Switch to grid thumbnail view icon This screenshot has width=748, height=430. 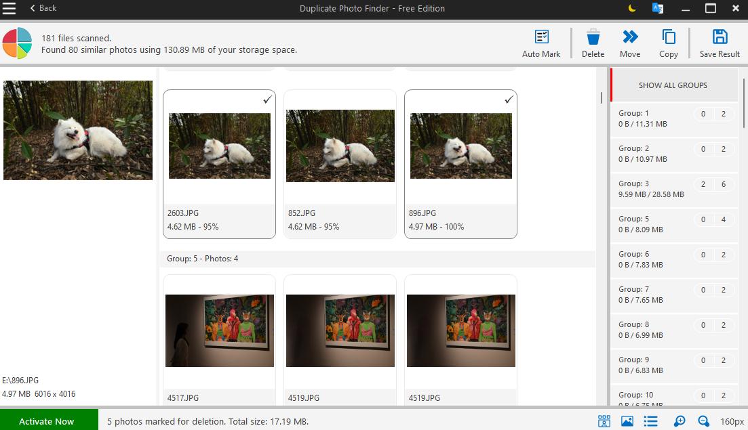tap(604, 421)
